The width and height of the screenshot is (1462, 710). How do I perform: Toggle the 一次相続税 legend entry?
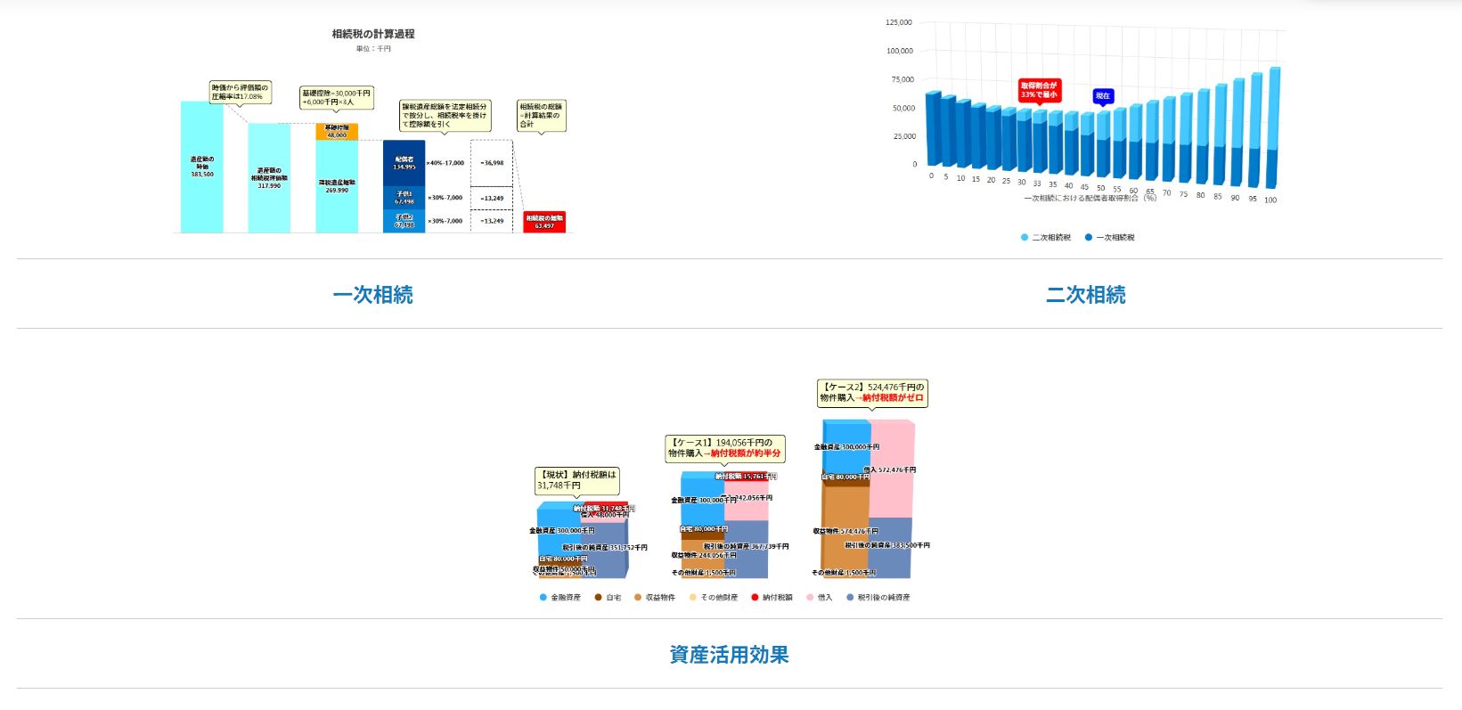tap(1110, 238)
